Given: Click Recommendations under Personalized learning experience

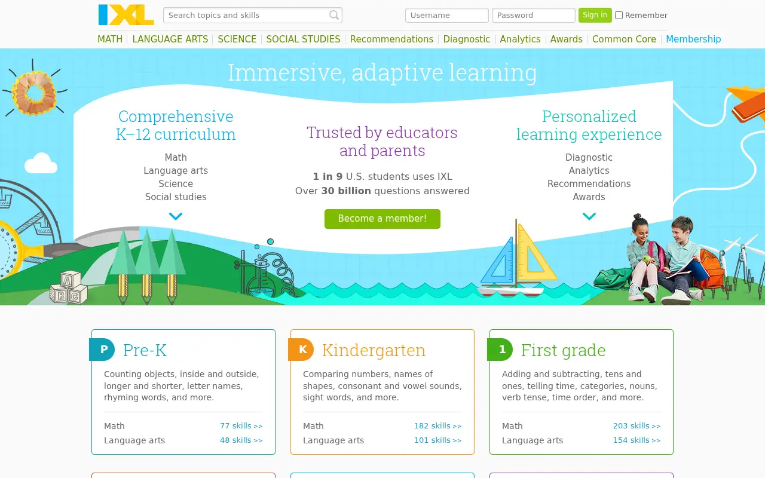Looking at the screenshot, I should click(x=589, y=184).
